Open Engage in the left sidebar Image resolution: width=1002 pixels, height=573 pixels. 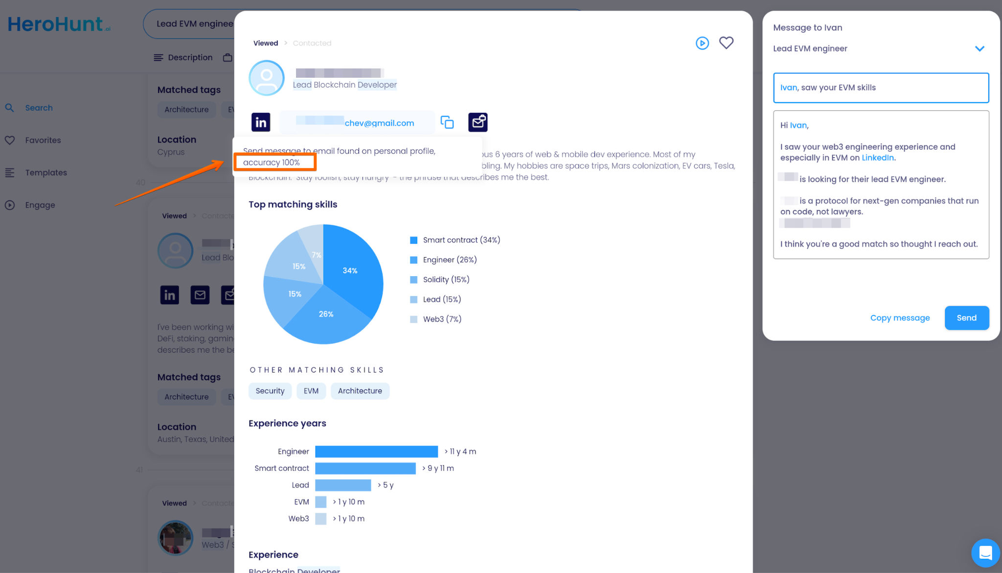point(40,205)
